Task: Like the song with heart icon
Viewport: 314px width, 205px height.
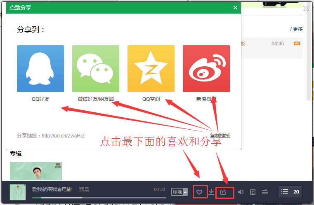Action: pos(199,192)
